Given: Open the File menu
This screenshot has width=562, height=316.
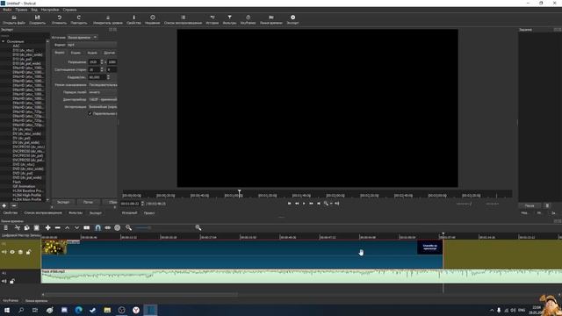Looking at the screenshot, I should [7, 10].
